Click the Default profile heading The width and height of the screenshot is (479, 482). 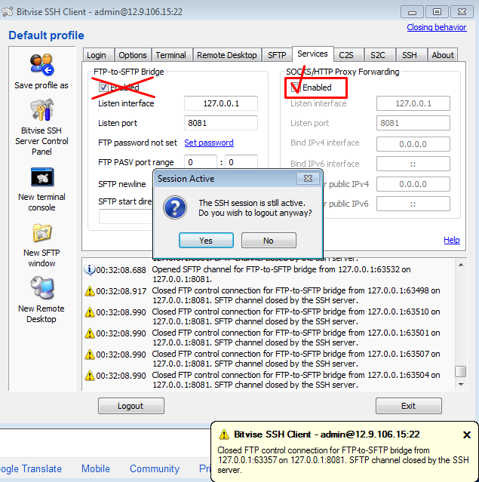point(46,35)
